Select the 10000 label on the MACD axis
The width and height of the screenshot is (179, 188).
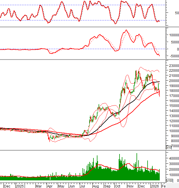[172, 35]
